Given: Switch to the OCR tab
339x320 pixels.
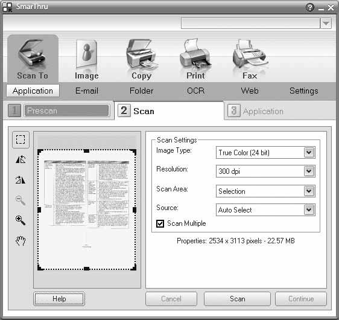Looking at the screenshot, I should click(x=195, y=91).
